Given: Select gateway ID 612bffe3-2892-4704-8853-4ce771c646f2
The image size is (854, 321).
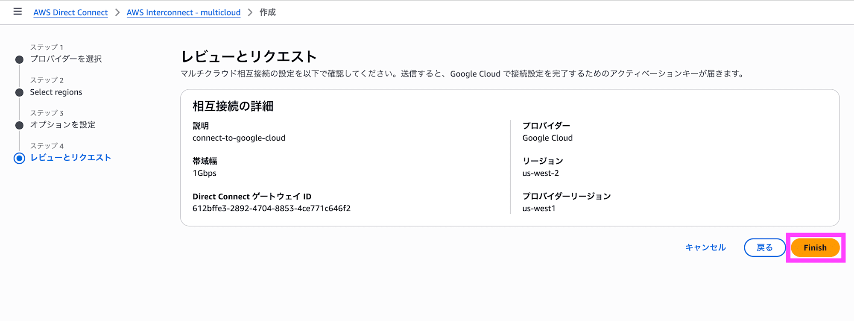Looking at the screenshot, I should pos(272,209).
